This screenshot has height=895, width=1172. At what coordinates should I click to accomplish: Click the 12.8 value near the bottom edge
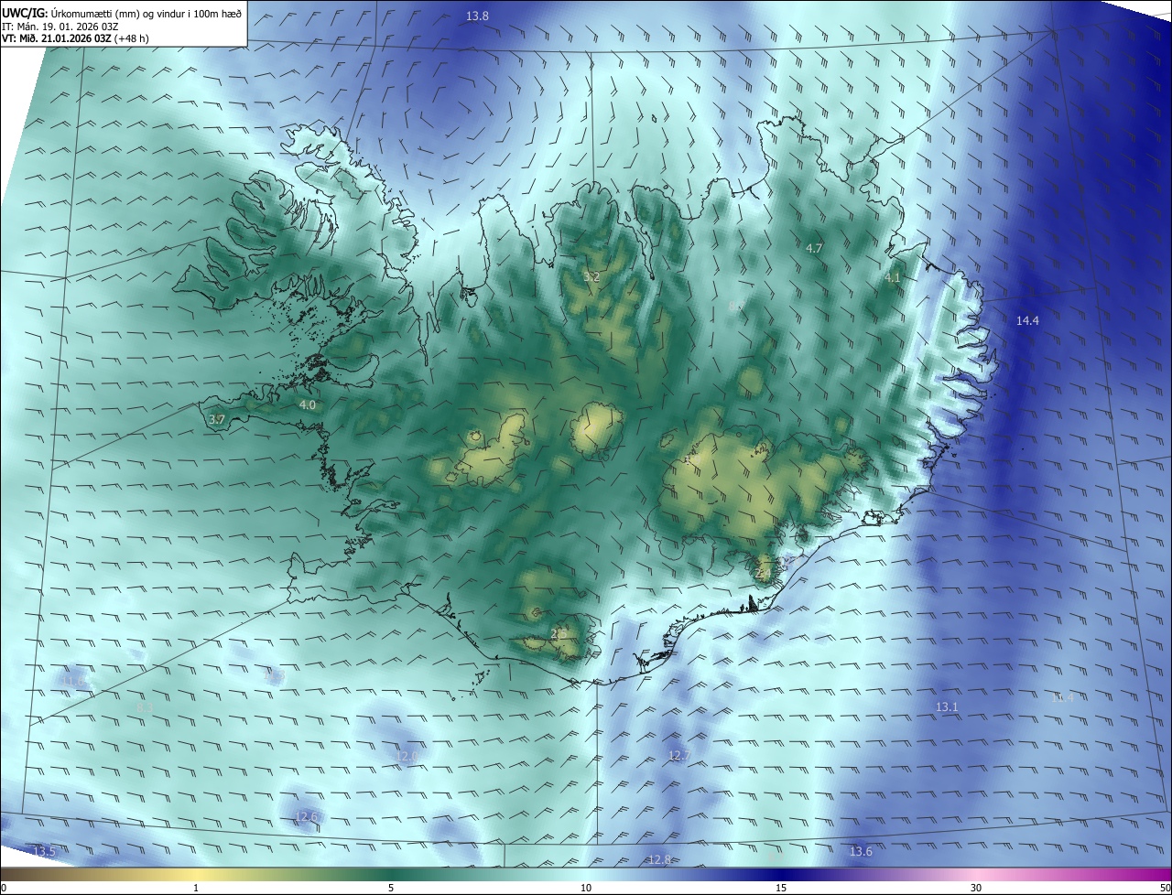click(659, 859)
